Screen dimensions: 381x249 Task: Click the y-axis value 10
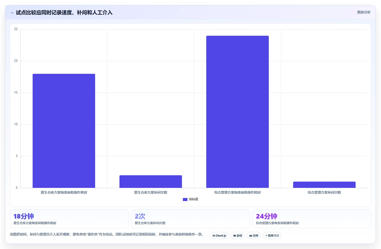pos(16,124)
